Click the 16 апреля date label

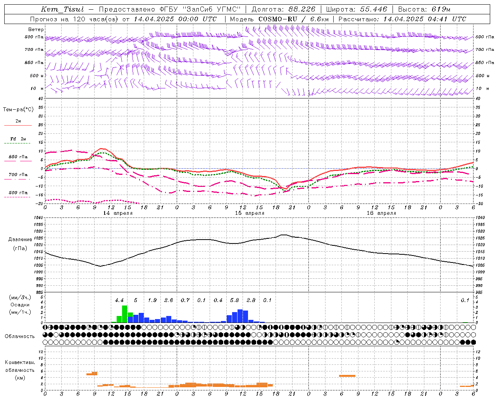pyautogui.click(x=381, y=213)
